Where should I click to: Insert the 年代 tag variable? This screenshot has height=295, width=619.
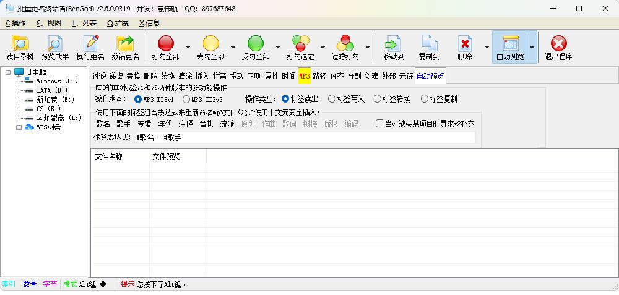[165, 124]
